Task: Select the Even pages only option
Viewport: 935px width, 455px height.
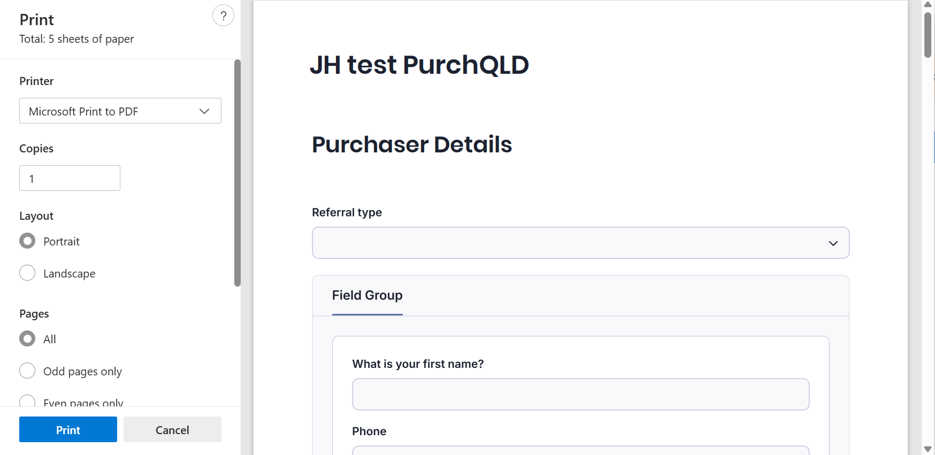Action: pos(27,402)
